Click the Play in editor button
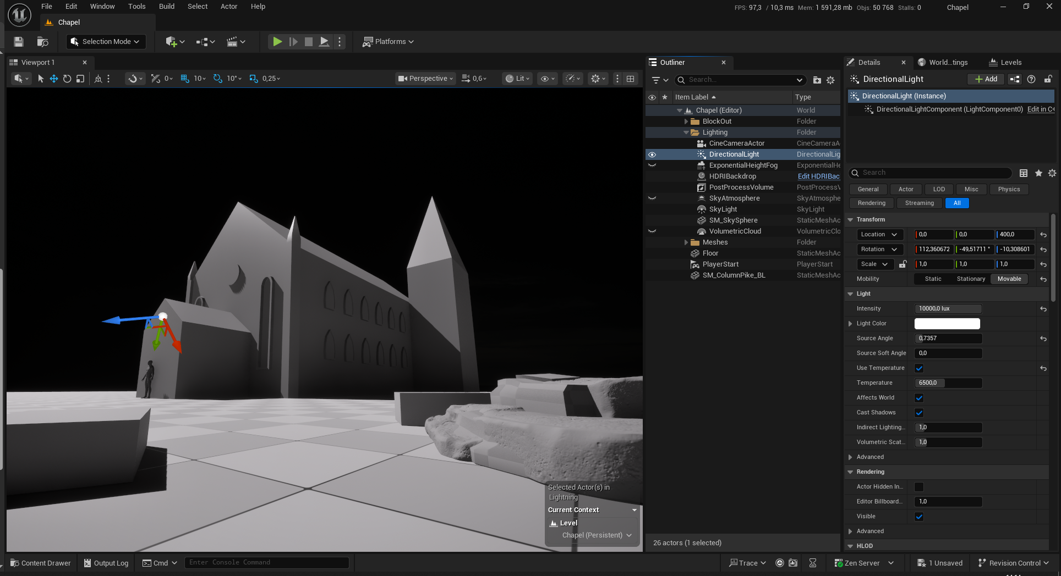The width and height of the screenshot is (1061, 576). pos(277,42)
